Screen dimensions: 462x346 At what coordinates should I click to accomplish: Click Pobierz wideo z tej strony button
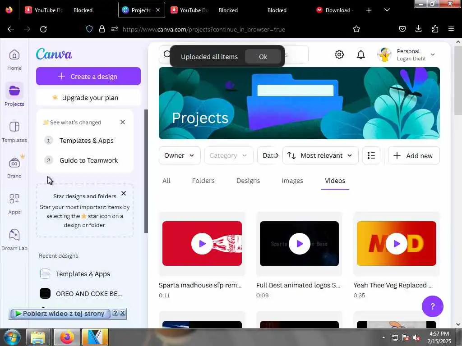click(x=60, y=314)
